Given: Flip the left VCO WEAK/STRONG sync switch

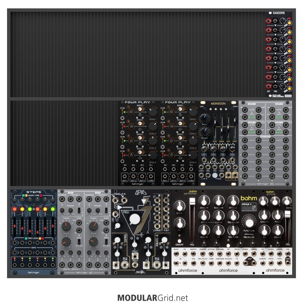Looking at the screenshot, I should tap(79, 242).
